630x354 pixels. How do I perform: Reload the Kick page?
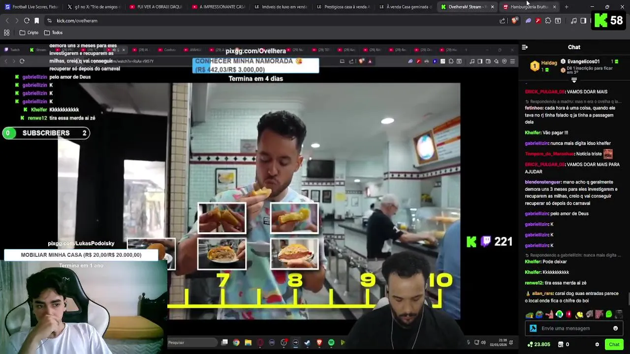point(27,21)
